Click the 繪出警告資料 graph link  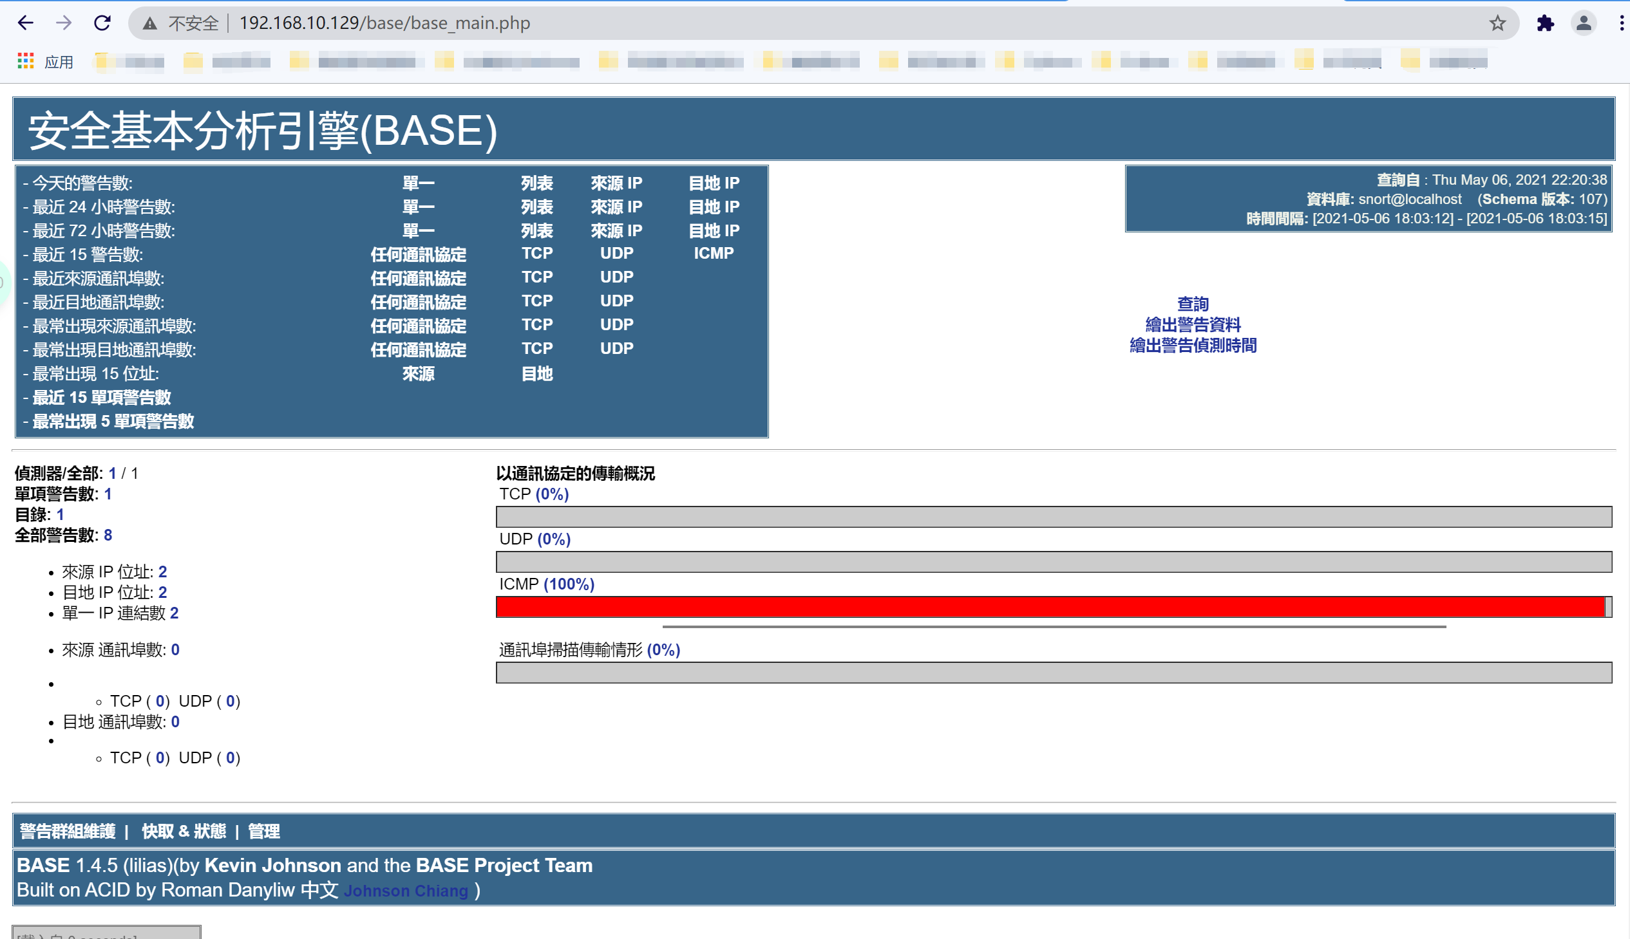click(x=1193, y=325)
